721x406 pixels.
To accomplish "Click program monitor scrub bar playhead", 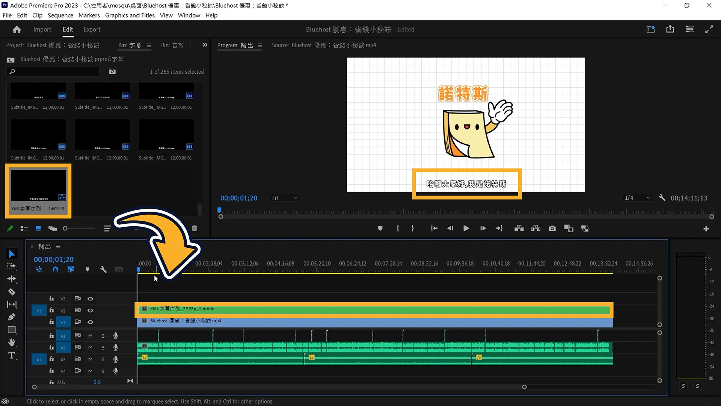I will pos(219,210).
